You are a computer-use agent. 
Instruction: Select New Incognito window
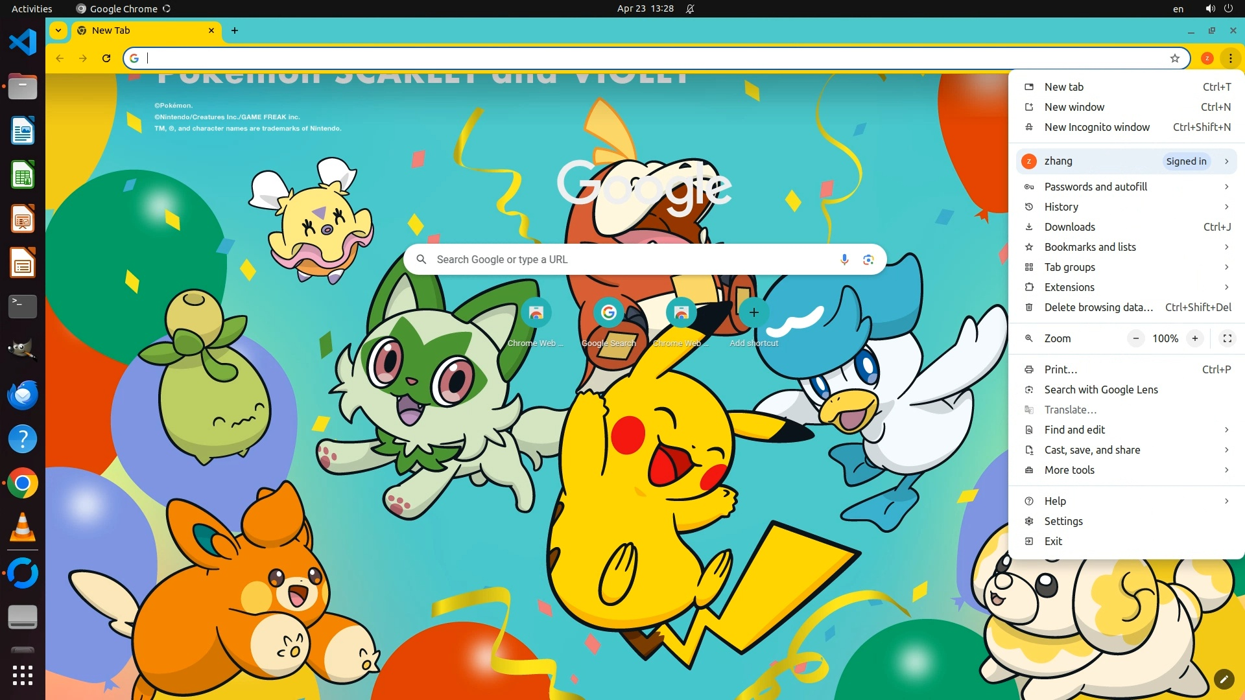pos(1097,127)
